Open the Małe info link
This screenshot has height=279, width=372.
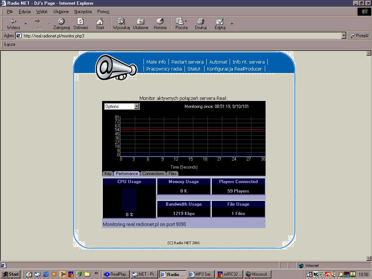tap(156, 62)
